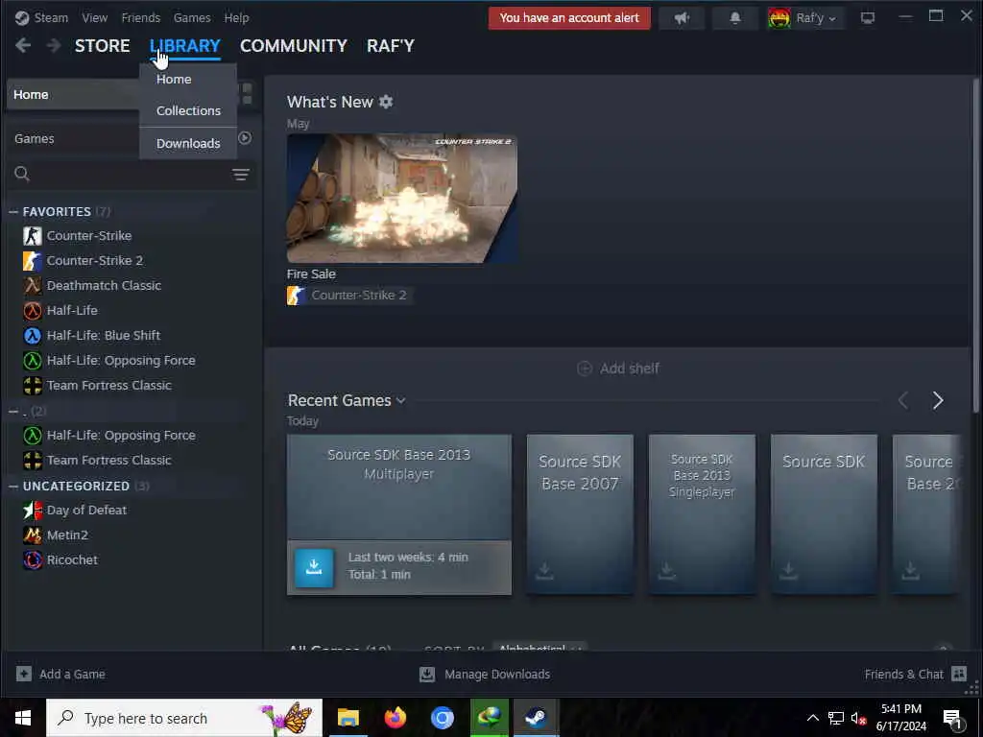Click the Steam logo icon in menu bar
Viewport: 983px width, 737px height.
pyautogui.click(x=22, y=17)
